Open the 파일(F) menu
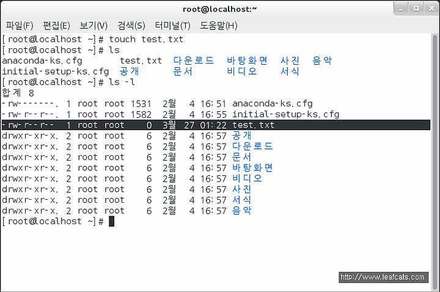 20,26
